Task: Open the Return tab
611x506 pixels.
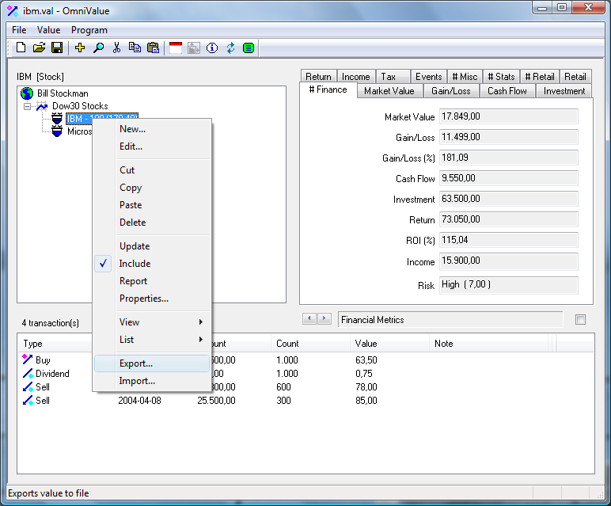Action: click(x=318, y=76)
